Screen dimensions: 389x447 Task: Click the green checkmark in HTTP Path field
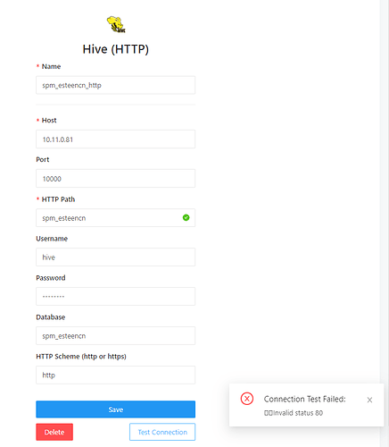click(x=186, y=217)
